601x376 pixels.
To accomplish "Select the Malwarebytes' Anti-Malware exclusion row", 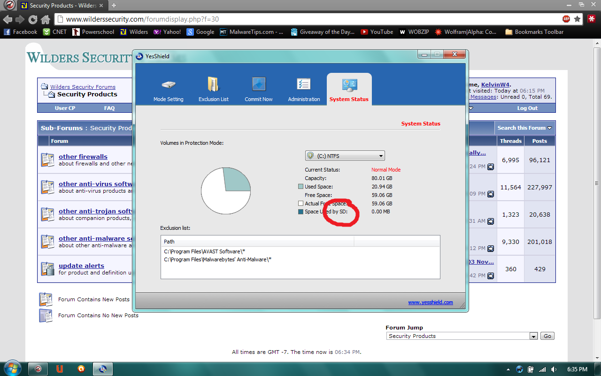I will (x=300, y=259).
